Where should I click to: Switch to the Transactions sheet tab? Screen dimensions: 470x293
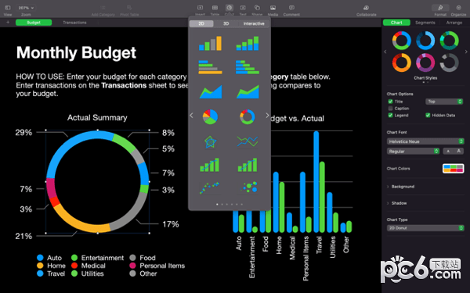[x=74, y=23]
